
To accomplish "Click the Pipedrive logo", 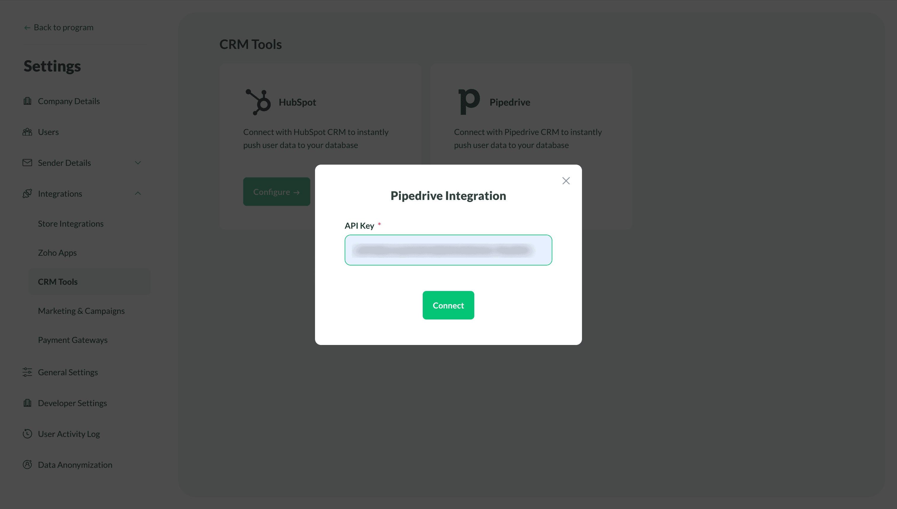I will click(469, 102).
